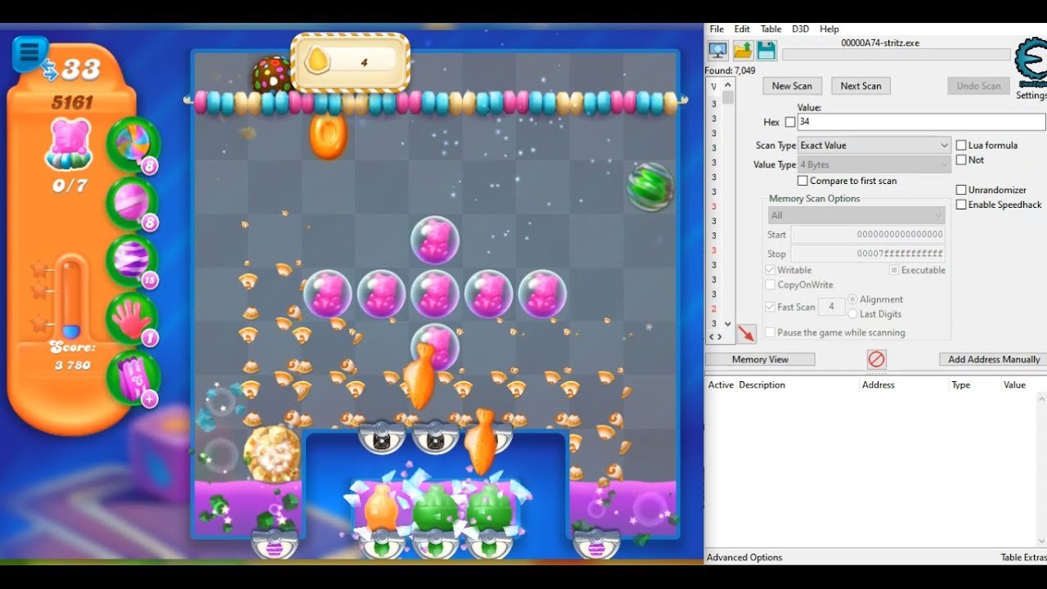The height and width of the screenshot is (589, 1047).
Task: Click the star score meter tube
Action: [70, 297]
